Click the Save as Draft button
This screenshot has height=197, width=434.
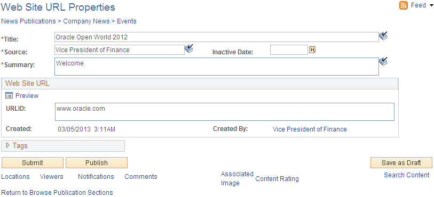click(x=401, y=163)
